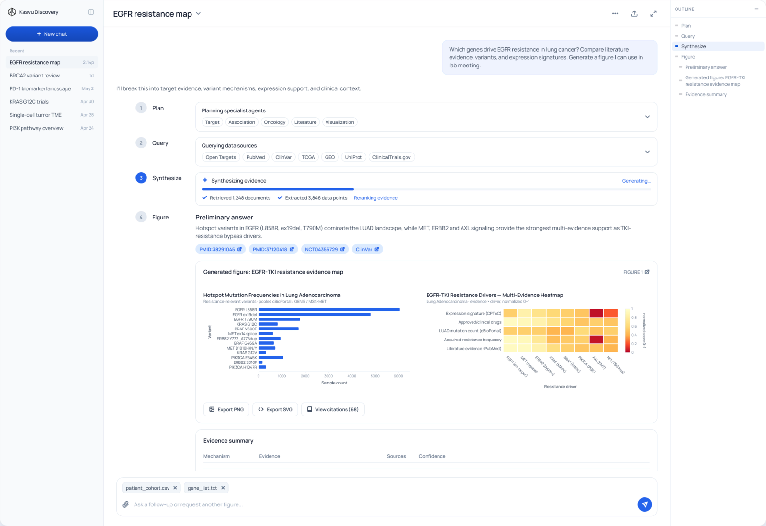766x526 pixels.
Task: Click the sparkle icon beside Synthesizing evidence
Action: click(205, 180)
